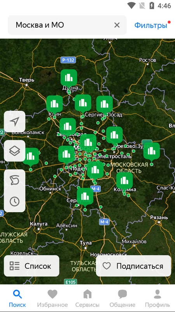Tap the building marker near Клин
The height and width of the screenshot is (312, 175).
tap(54, 104)
